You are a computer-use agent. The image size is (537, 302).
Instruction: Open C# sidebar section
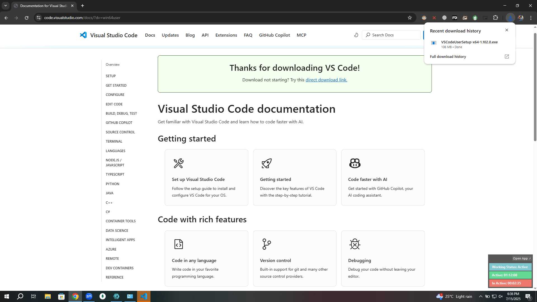pyautogui.click(x=108, y=212)
